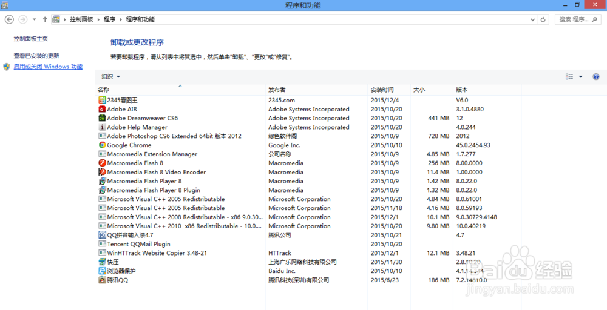
Task: Click the search magnifier icon
Action: pyautogui.click(x=595, y=19)
